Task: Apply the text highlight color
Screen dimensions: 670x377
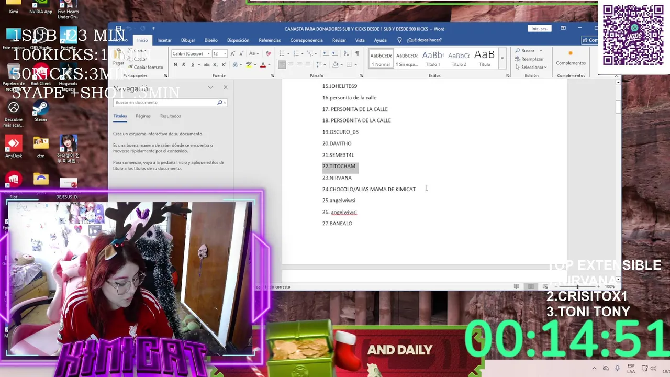Action: click(249, 64)
